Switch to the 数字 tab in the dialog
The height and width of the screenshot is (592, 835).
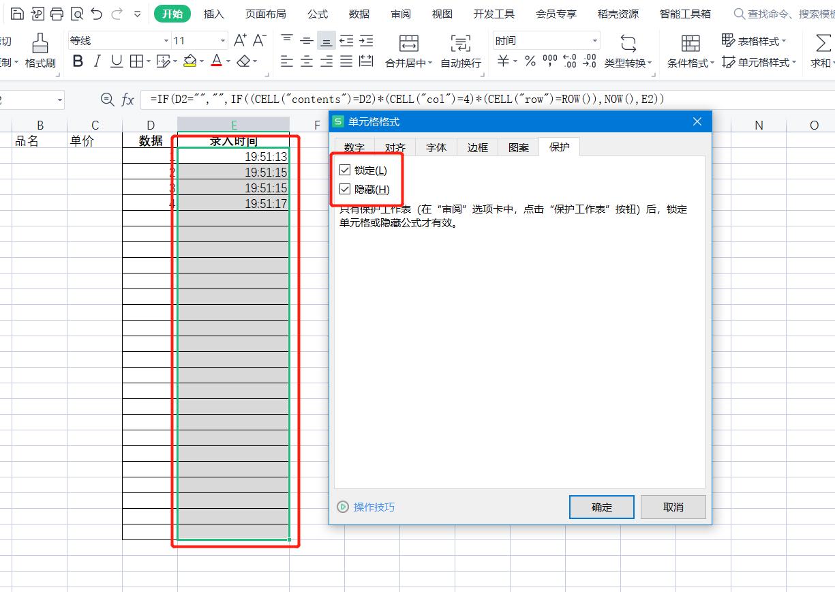(354, 147)
